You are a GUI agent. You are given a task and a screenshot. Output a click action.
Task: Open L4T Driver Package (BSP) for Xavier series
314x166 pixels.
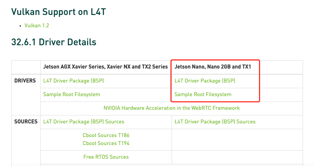74,81
